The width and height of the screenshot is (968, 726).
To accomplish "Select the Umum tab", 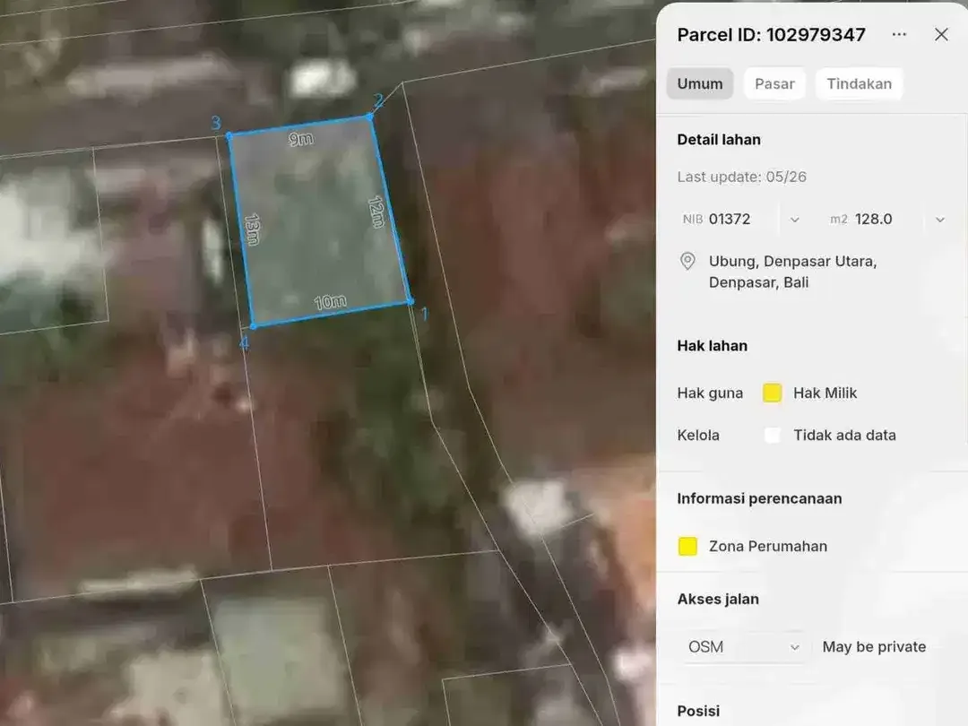I will pos(699,84).
